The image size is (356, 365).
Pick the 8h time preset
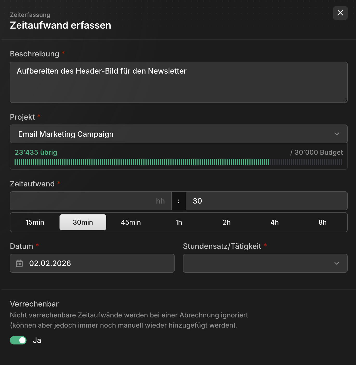tap(322, 222)
